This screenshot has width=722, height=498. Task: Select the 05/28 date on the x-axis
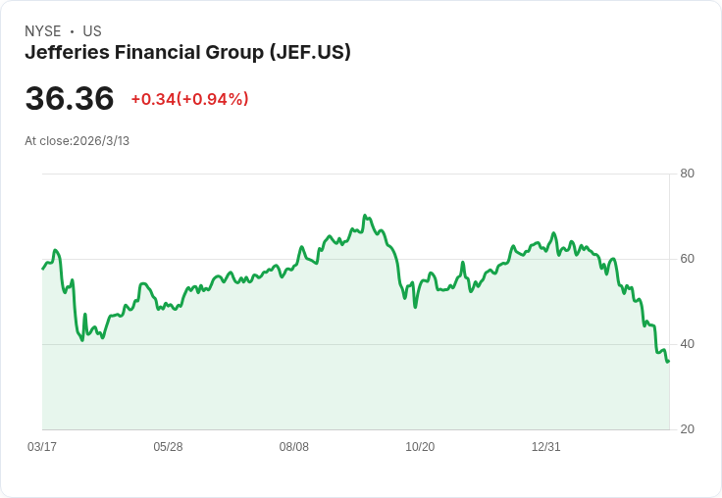(168, 447)
